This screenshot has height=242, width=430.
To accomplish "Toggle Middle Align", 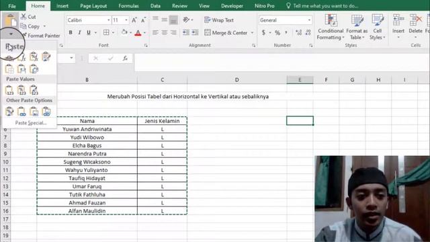I will [165, 19].
